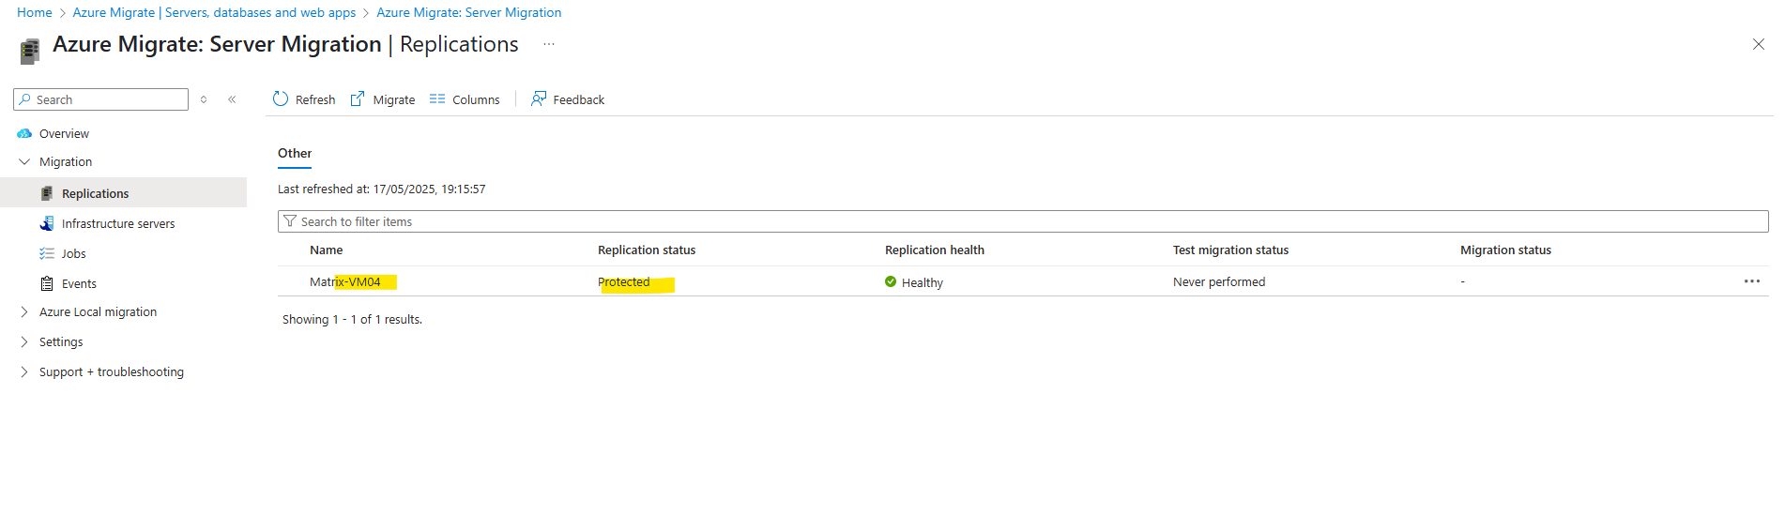
Task: Click the expand/collapse all arrows next to search
Action: pyautogui.click(x=204, y=99)
